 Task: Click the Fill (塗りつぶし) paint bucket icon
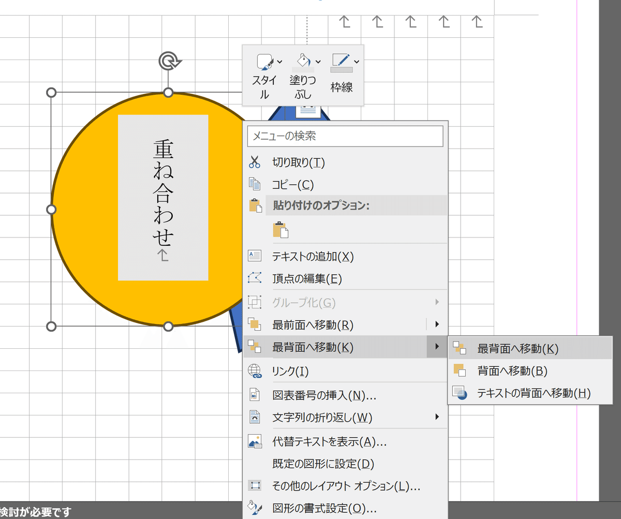304,60
